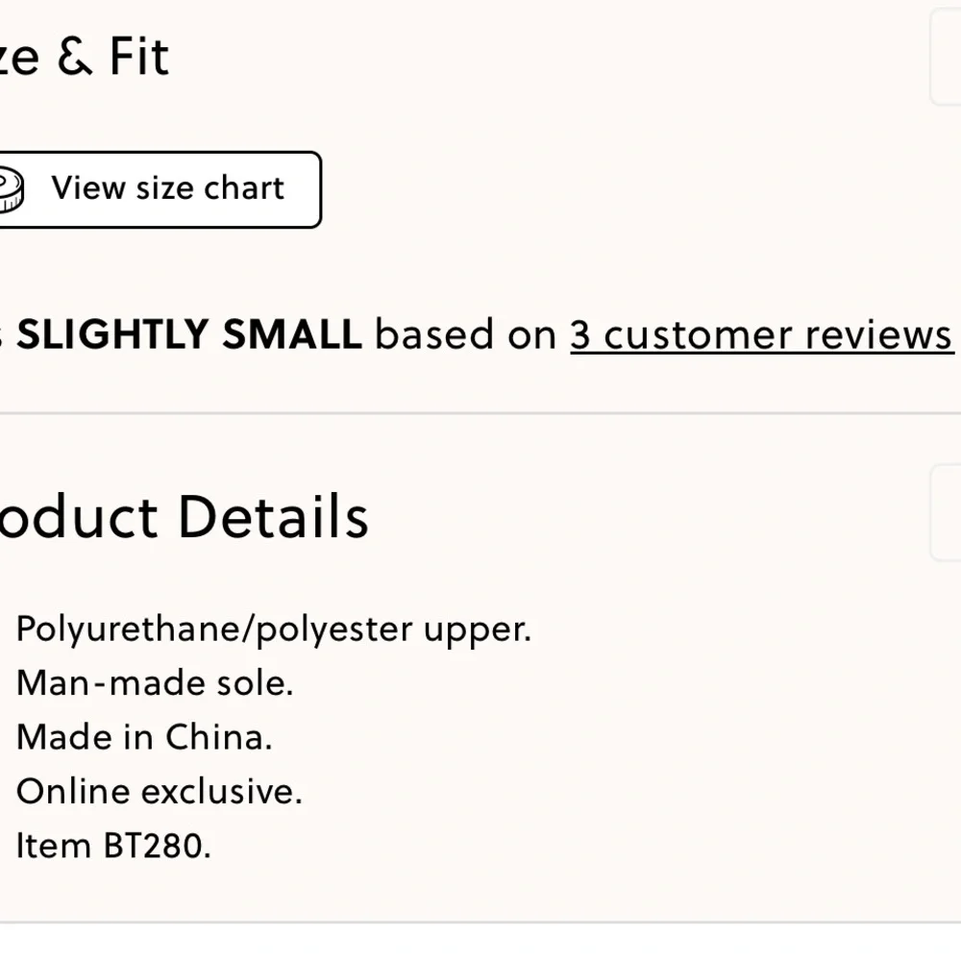
Task: Click the divider line above Product Details
Action: click(480, 414)
